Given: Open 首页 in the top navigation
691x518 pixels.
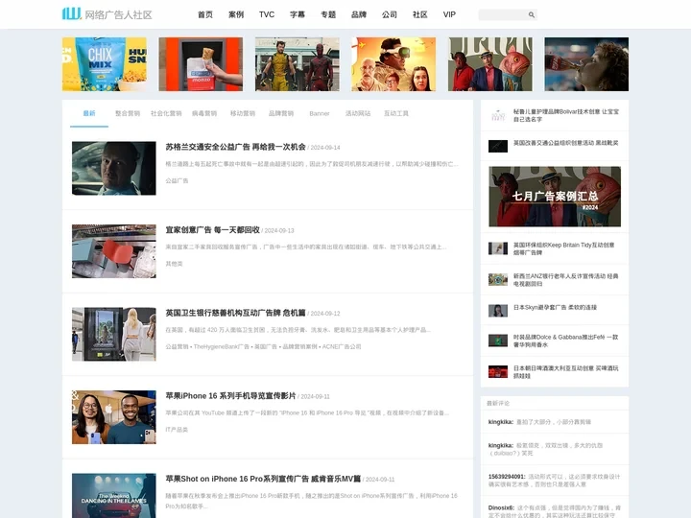Looking at the screenshot, I should coord(205,14).
